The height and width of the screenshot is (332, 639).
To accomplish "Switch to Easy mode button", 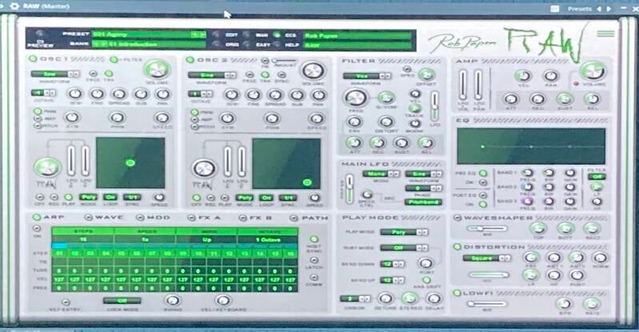I will 246,44.
